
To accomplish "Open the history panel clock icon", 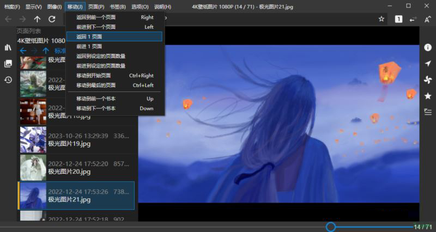I will tap(8, 80).
